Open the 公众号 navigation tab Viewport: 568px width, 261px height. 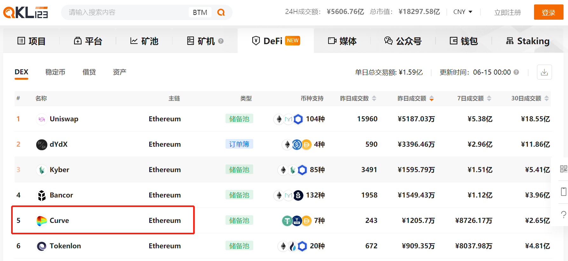point(403,41)
